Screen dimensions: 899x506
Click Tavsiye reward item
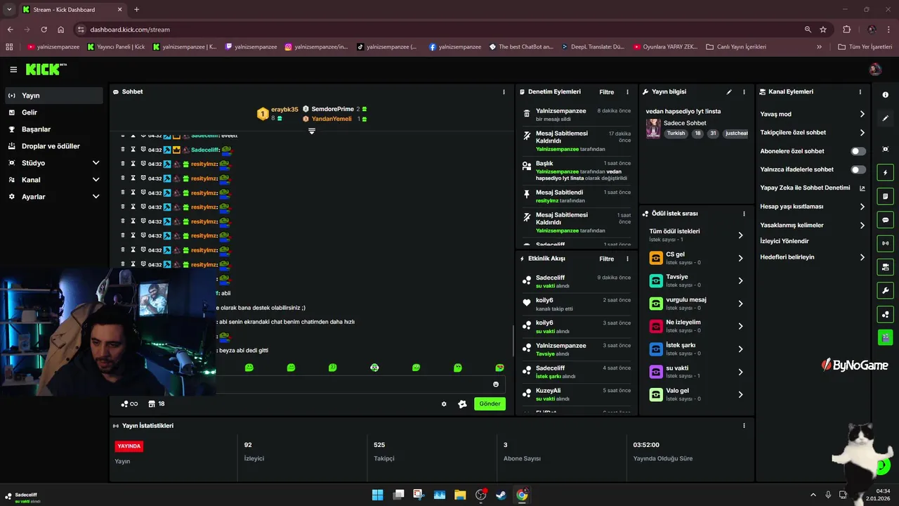coord(695,280)
